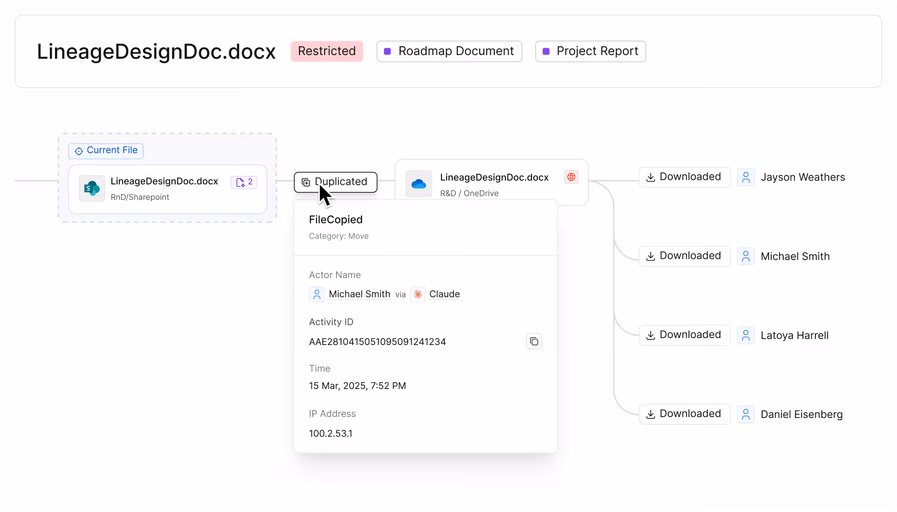Open Michael Smith actor link in popup
This screenshot has height=512, width=897.
(359, 294)
